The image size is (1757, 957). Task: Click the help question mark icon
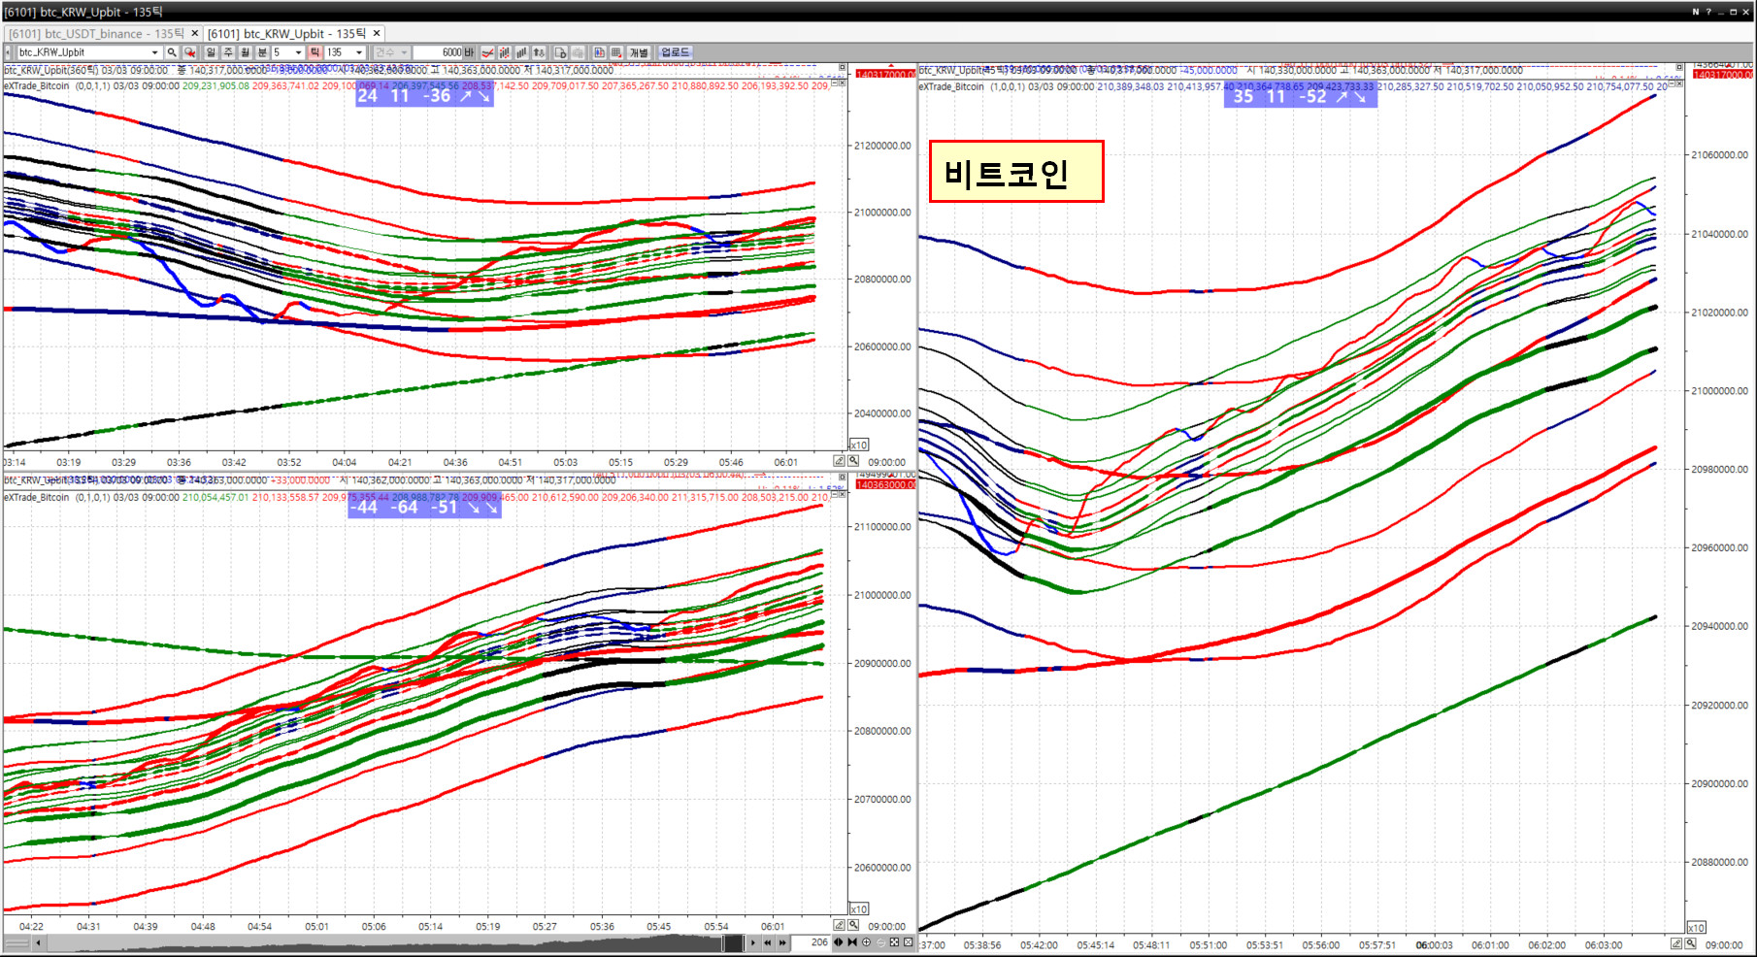pyautogui.click(x=1708, y=12)
